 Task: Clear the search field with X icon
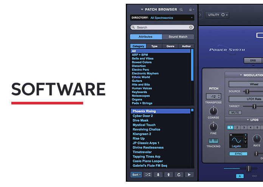pos(191,27)
